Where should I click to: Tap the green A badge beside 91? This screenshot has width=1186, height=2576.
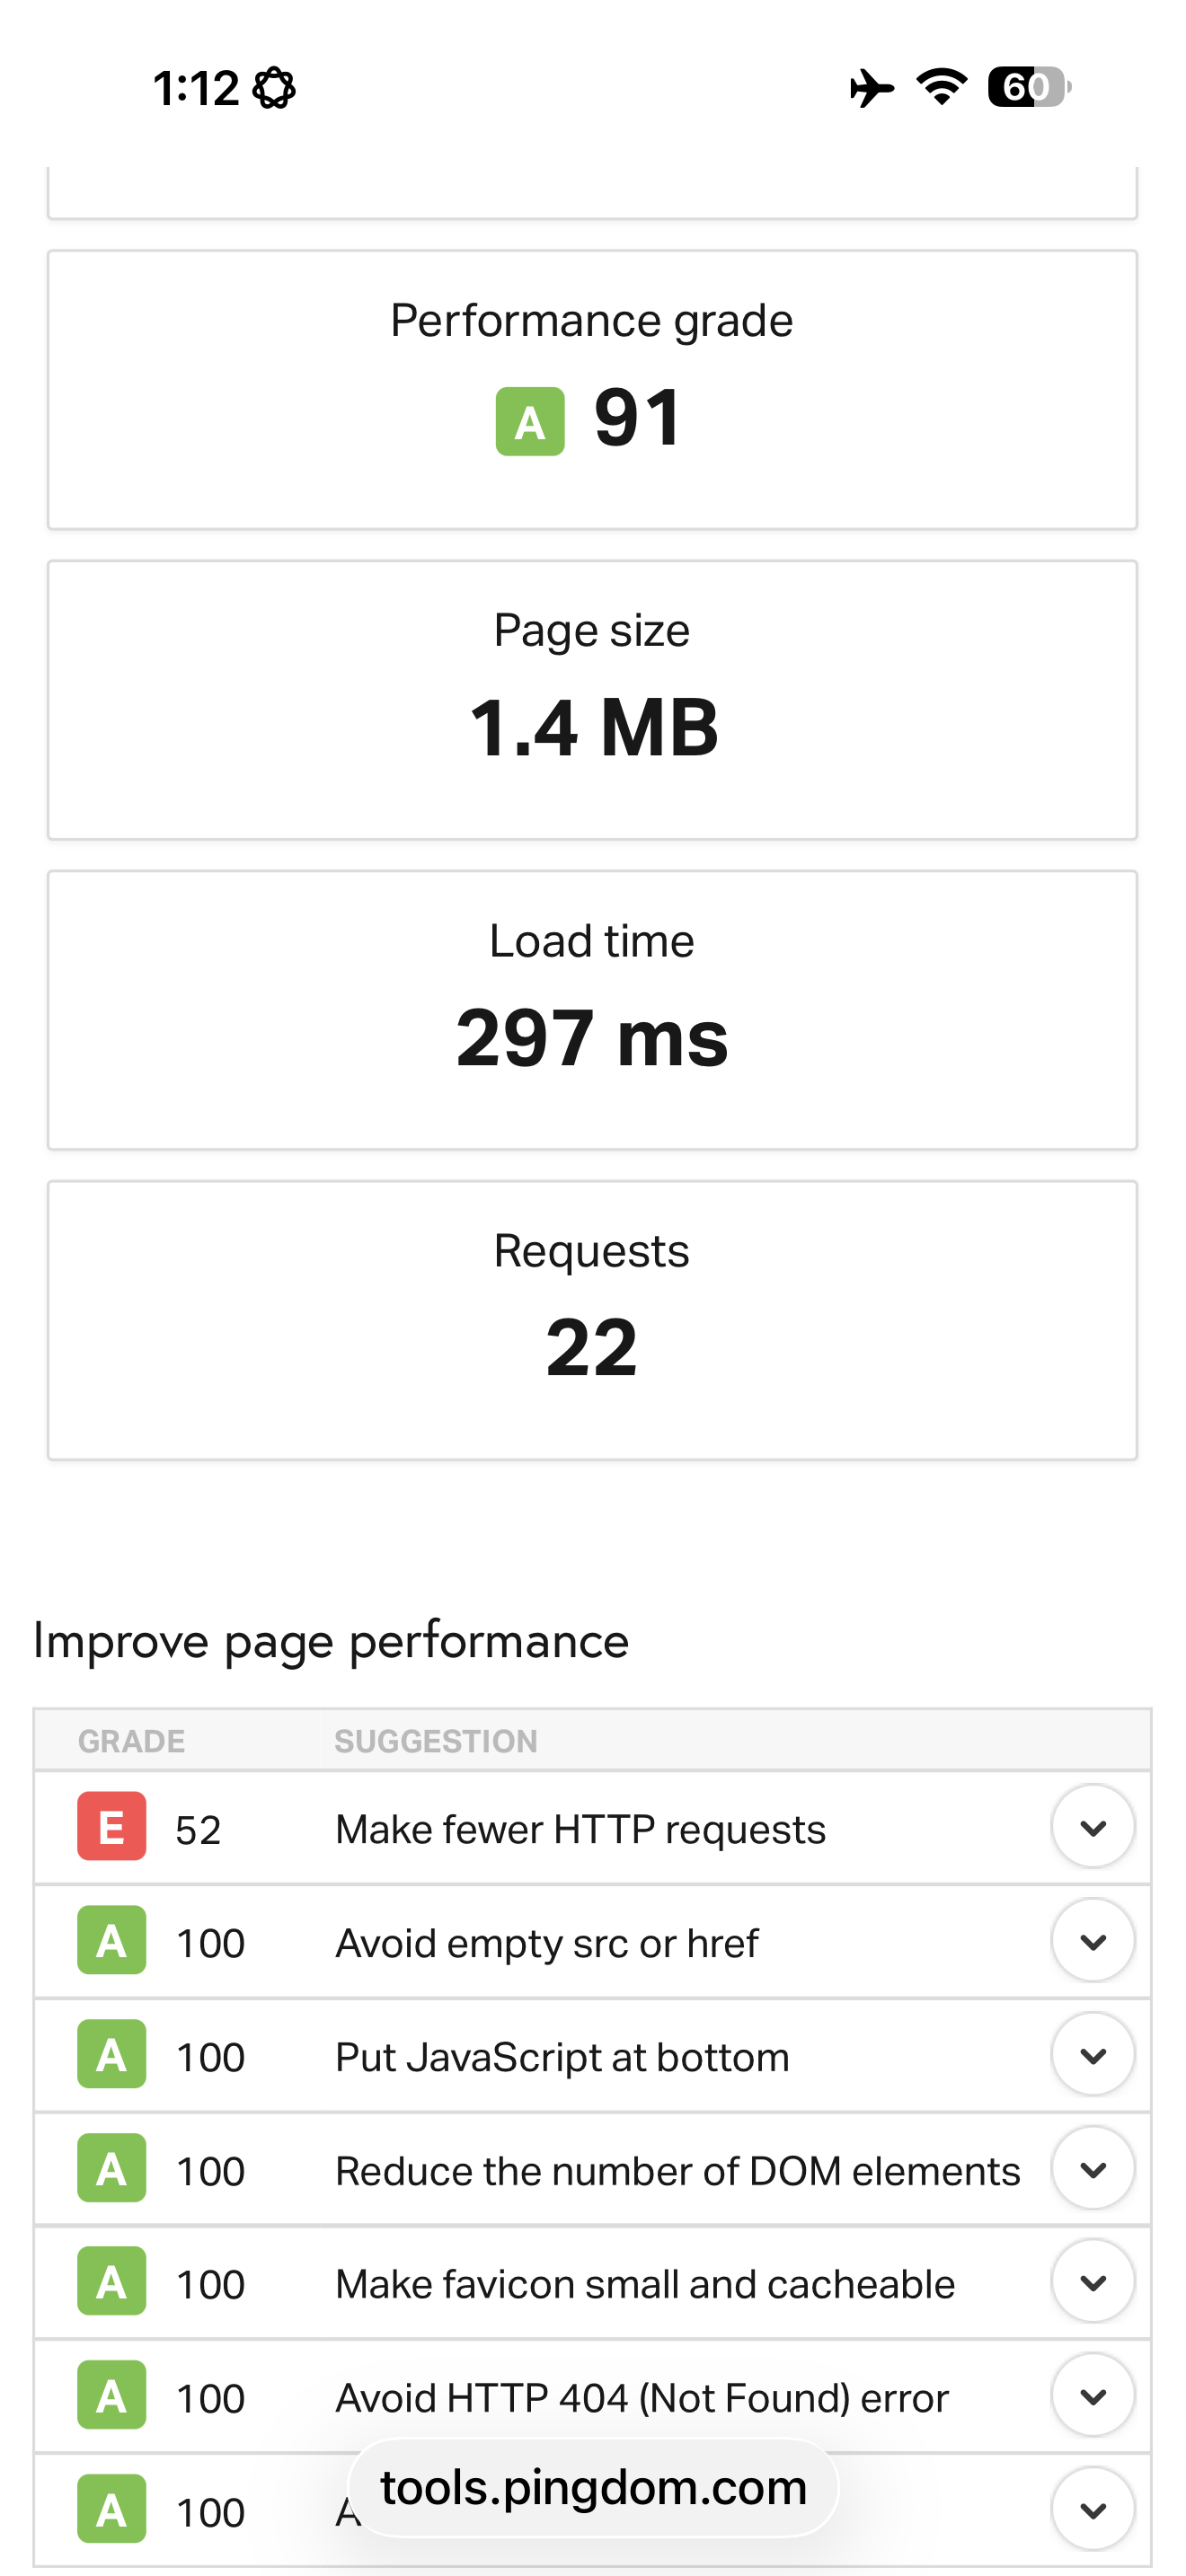click(x=529, y=421)
